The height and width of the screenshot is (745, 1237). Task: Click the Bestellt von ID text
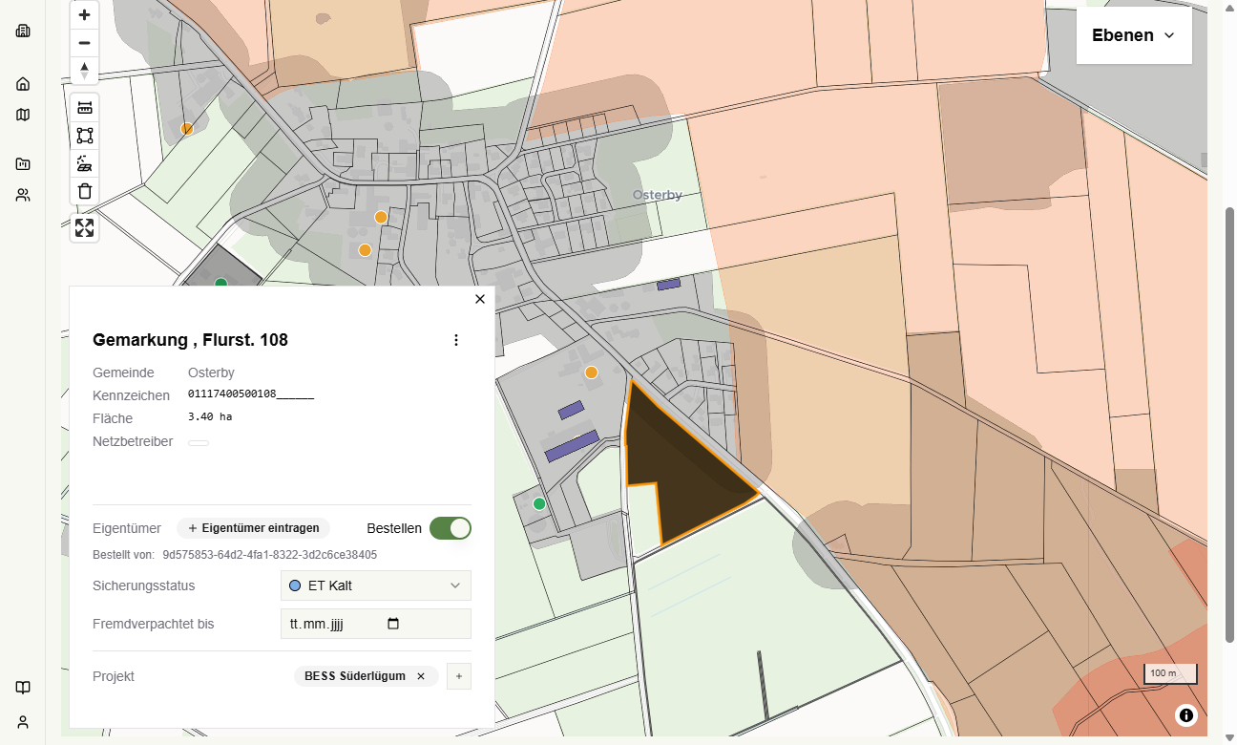coord(270,554)
